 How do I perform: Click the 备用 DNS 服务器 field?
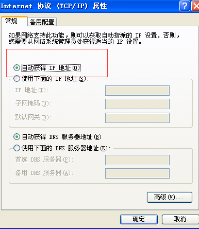pyautogui.click(x=137, y=173)
